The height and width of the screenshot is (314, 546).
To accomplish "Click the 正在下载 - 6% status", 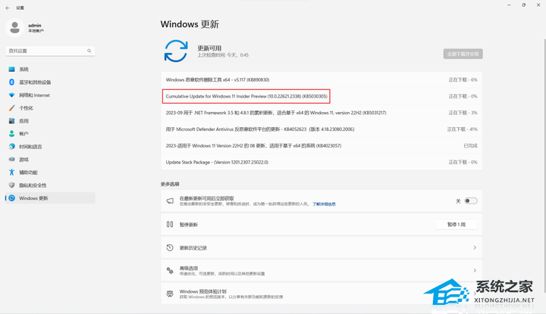I will click(x=463, y=79).
